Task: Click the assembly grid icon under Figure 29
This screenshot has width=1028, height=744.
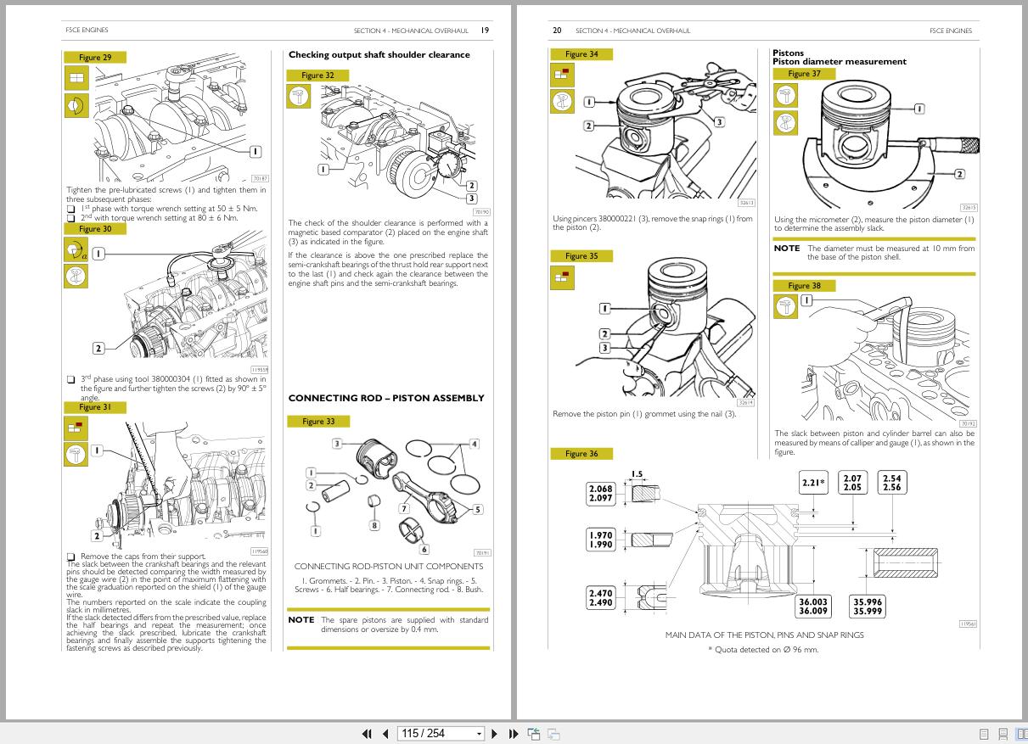Action: coord(76,78)
